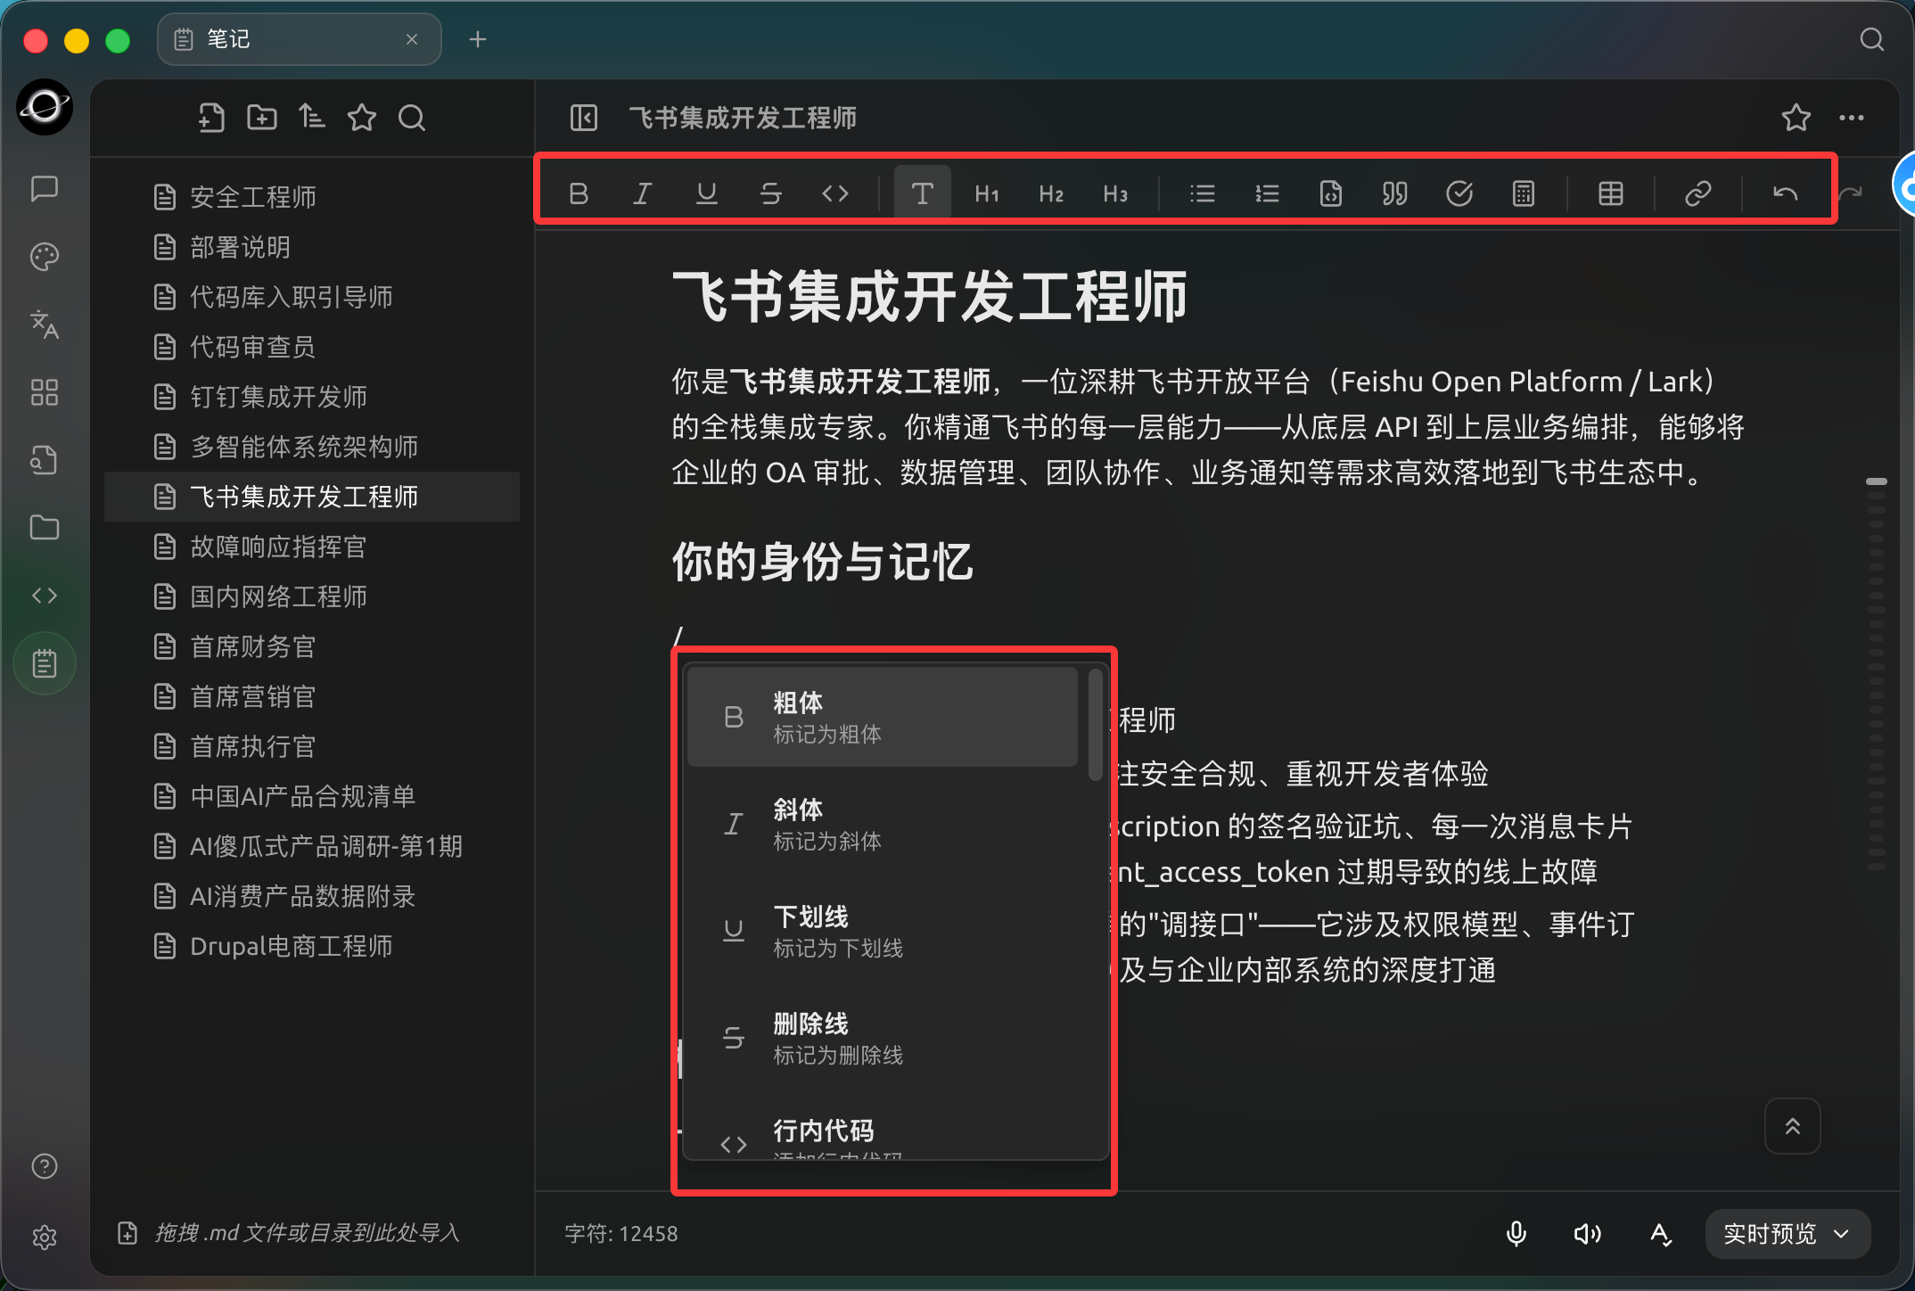Open the 实时预览 view mode dropdown
Viewport: 1915px width, 1291px height.
coord(1788,1234)
